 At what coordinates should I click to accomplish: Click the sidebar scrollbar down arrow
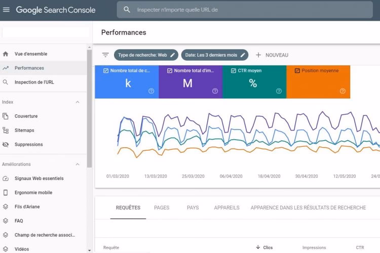pos(89,250)
